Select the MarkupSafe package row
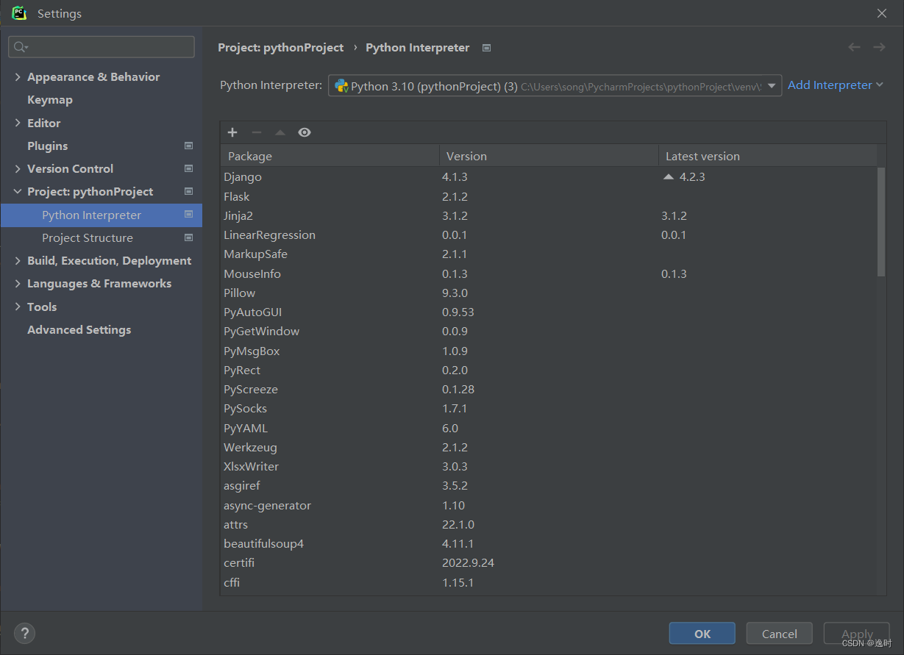 pos(549,254)
